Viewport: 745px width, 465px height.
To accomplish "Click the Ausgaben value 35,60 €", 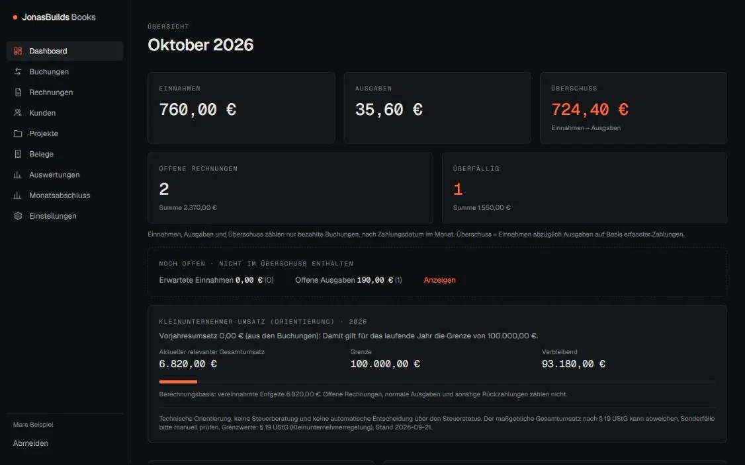I will click(x=389, y=110).
